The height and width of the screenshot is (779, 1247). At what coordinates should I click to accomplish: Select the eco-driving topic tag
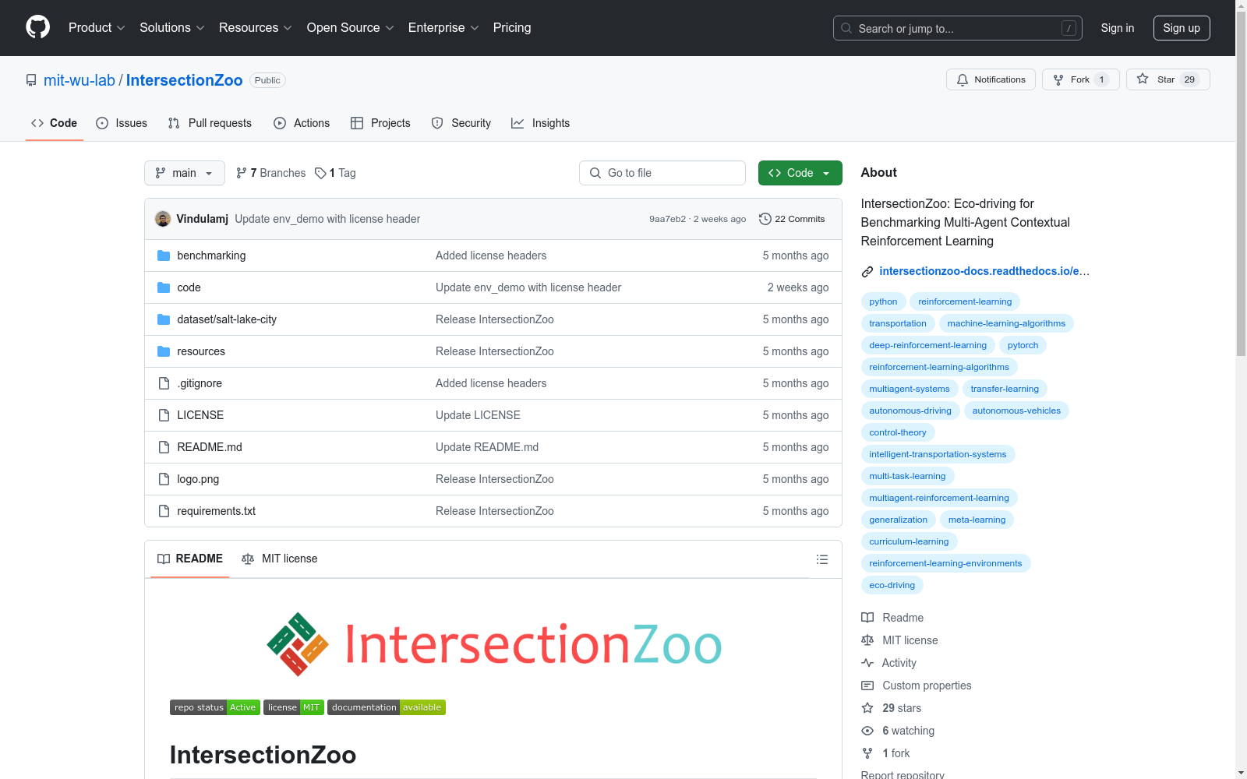click(892, 585)
